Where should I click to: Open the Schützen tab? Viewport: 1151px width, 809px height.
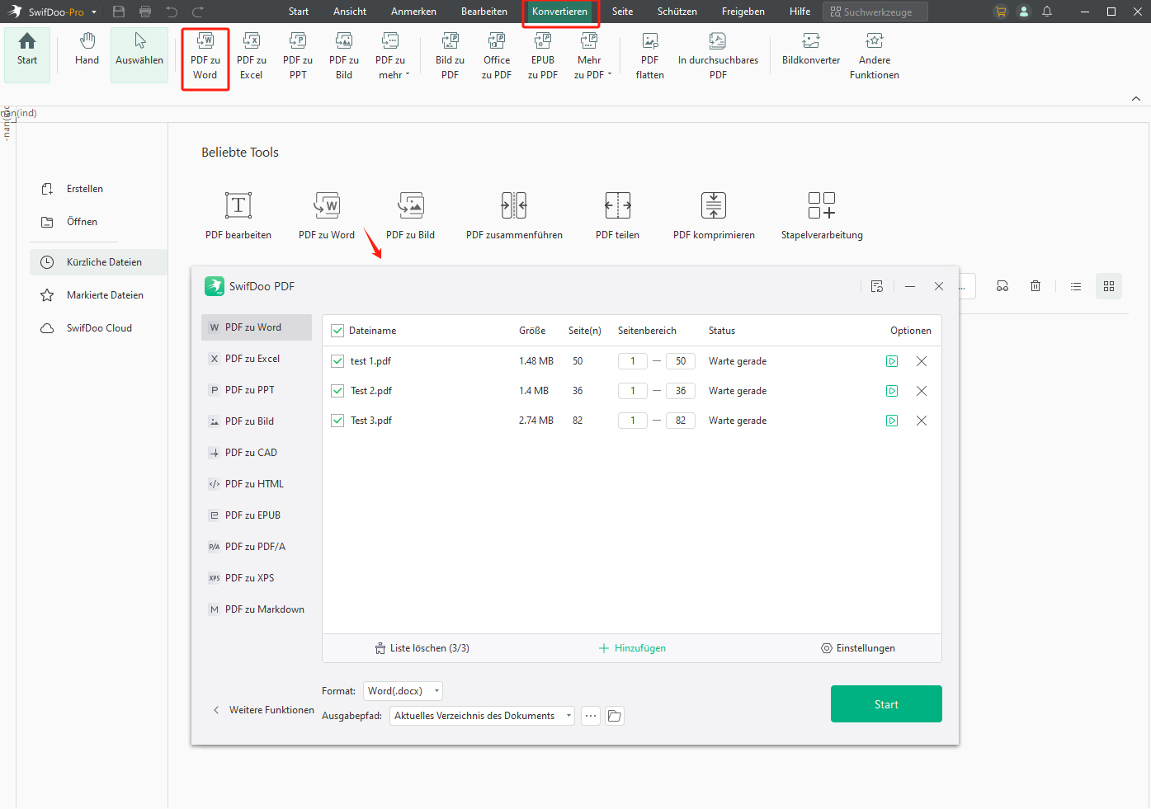click(677, 12)
